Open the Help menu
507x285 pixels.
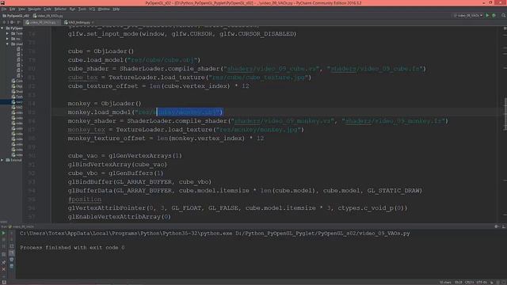(x=116, y=9)
